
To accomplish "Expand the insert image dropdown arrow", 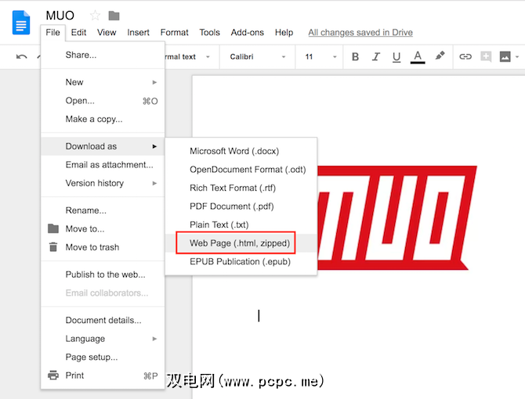I will click(x=517, y=57).
